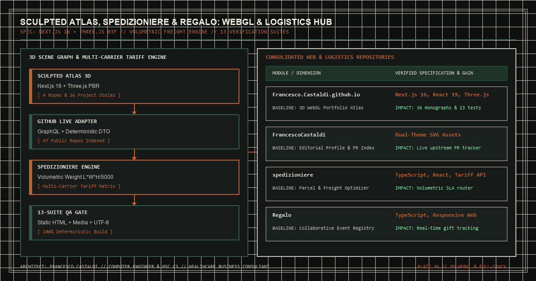Open the 'Regalo' repository name
Screen dimensions: 536x281
coord(282,215)
